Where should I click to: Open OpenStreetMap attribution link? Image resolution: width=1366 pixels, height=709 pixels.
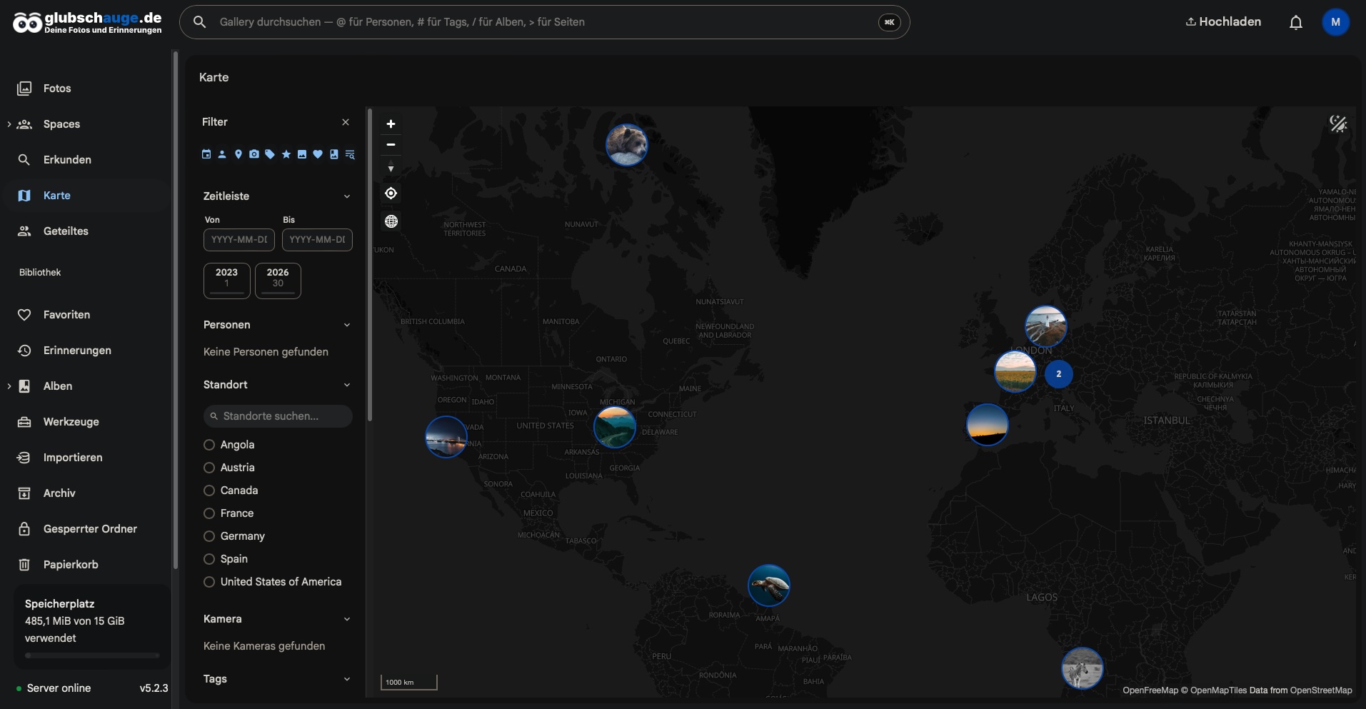pos(1321,690)
